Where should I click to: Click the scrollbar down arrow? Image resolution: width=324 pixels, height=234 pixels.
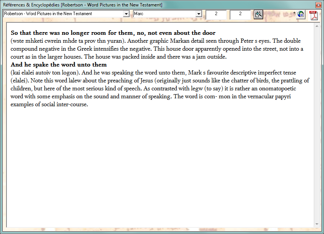pos(317,224)
